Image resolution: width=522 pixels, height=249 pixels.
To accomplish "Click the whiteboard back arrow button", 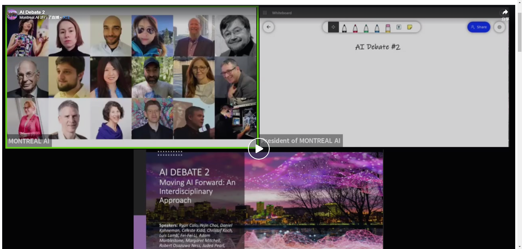I will click(268, 27).
